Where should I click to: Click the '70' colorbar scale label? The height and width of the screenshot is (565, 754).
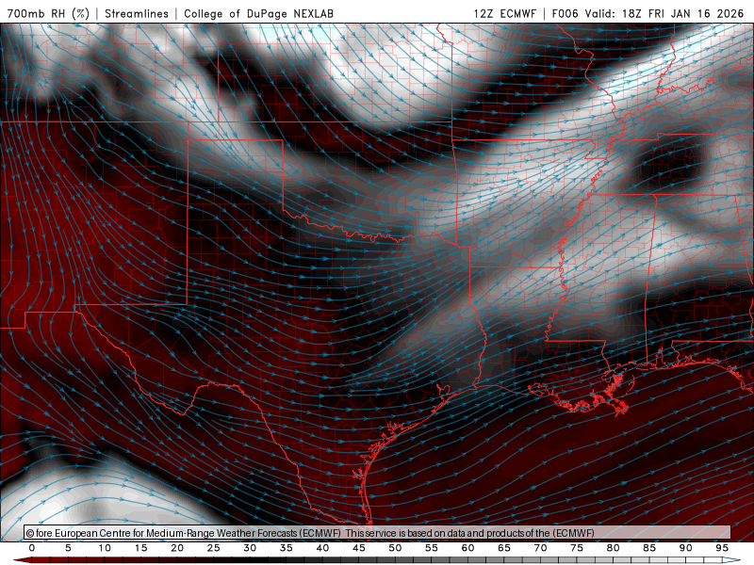tap(540, 548)
